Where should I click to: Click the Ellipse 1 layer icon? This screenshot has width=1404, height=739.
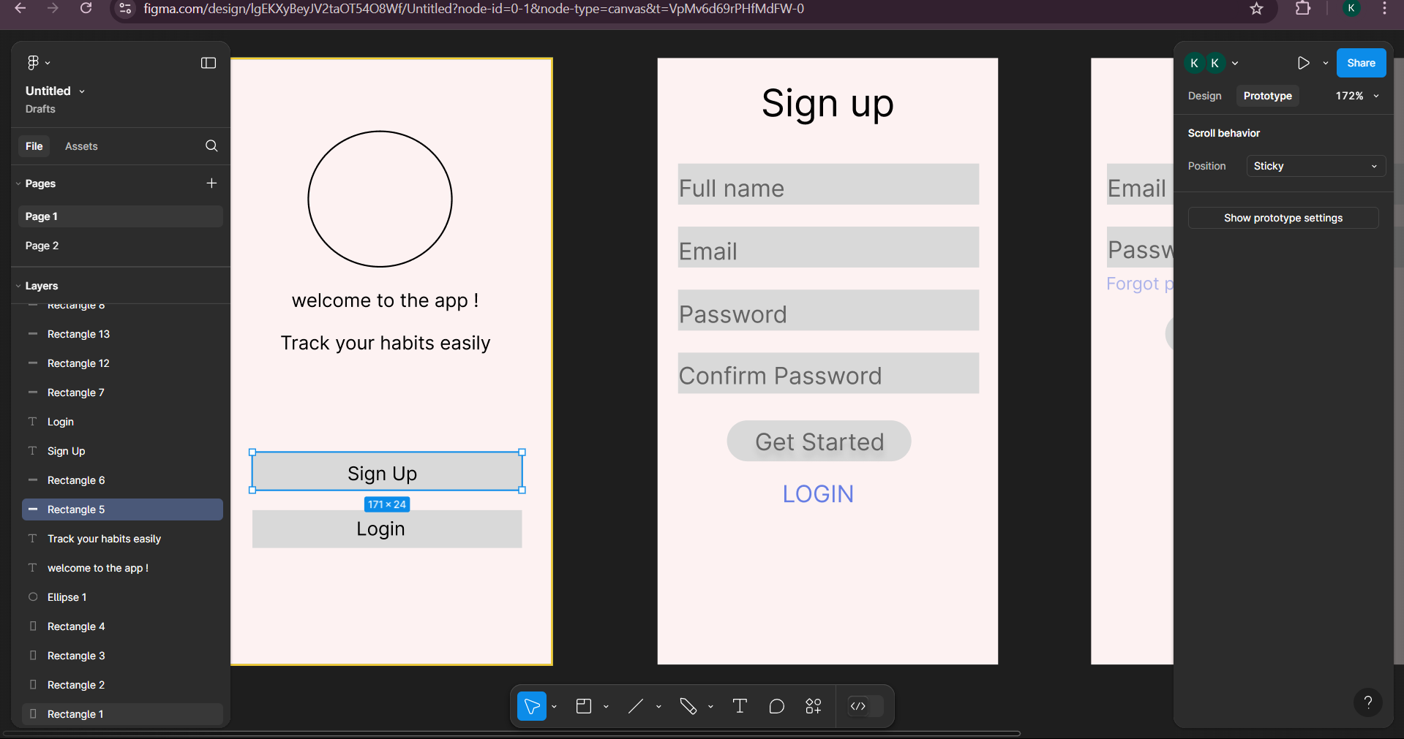click(x=33, y=597)
